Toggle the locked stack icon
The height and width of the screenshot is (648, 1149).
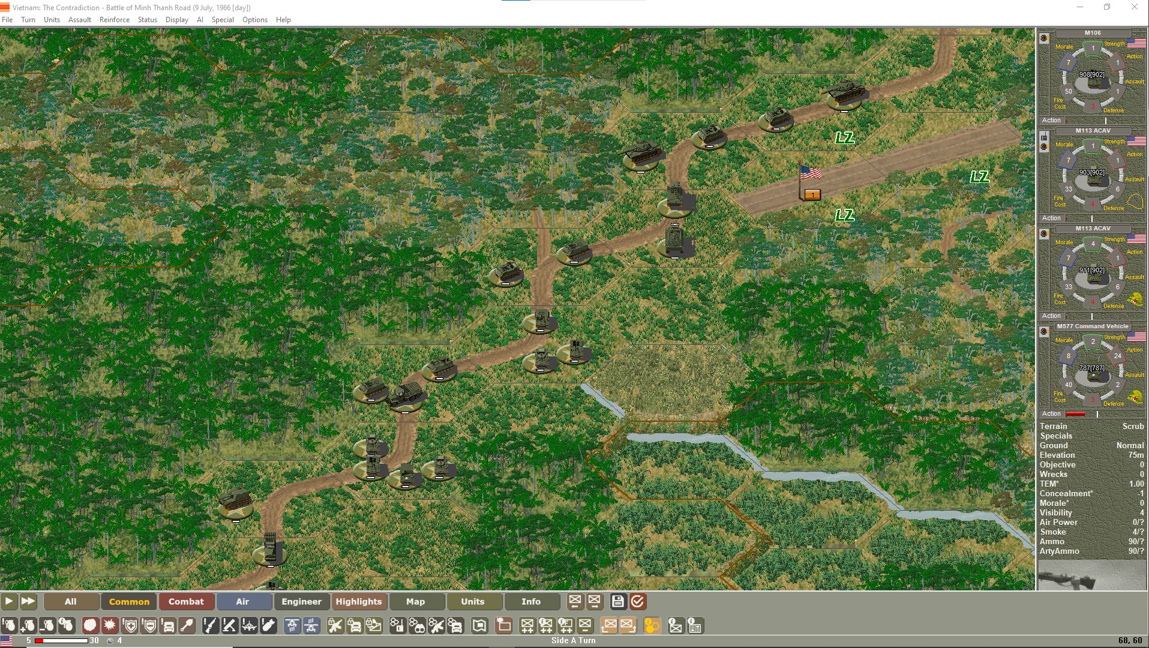pos(374,626)
